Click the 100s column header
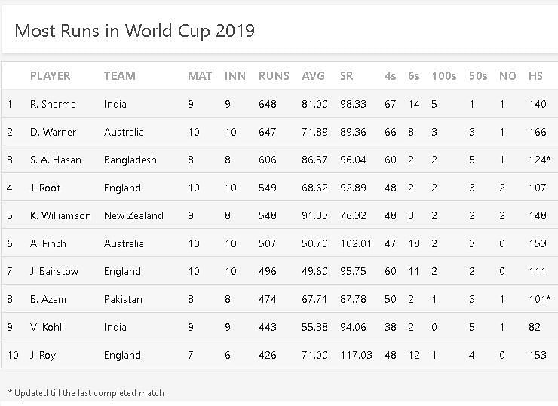Viewport: 558px width, 406px height. click(443, 76)
